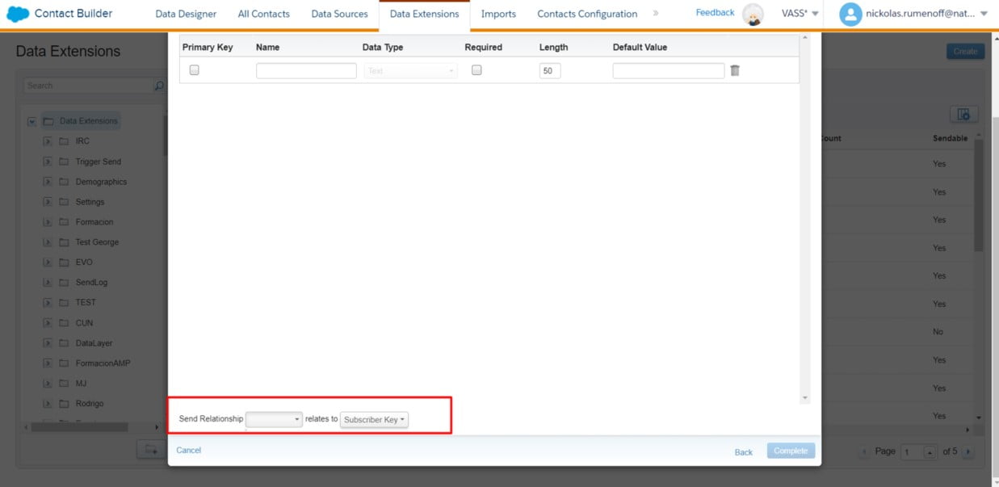
Task: Open the Contacts Configuration tab
Action: (587, 14)
